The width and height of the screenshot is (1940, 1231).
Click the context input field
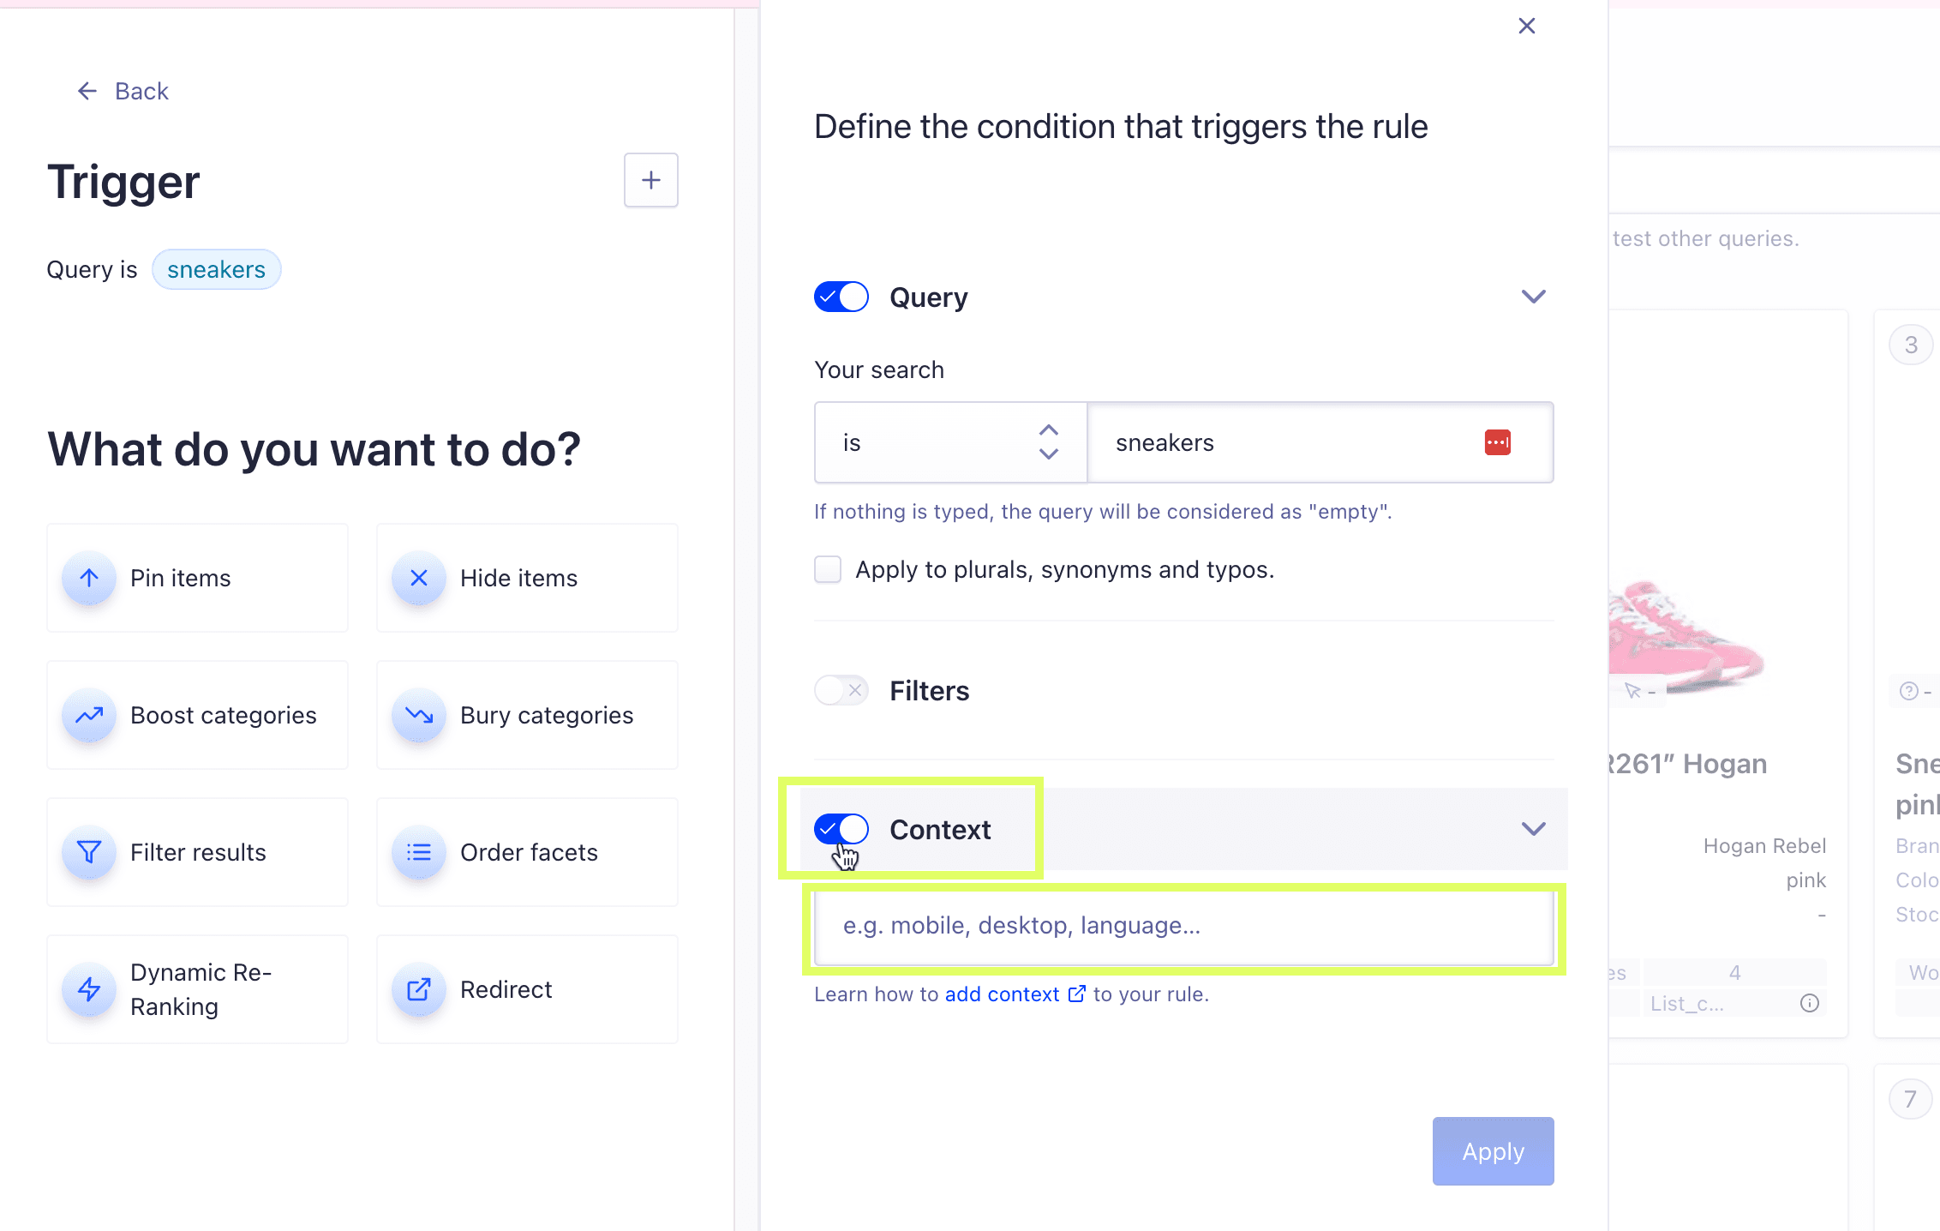point(1184,927)
